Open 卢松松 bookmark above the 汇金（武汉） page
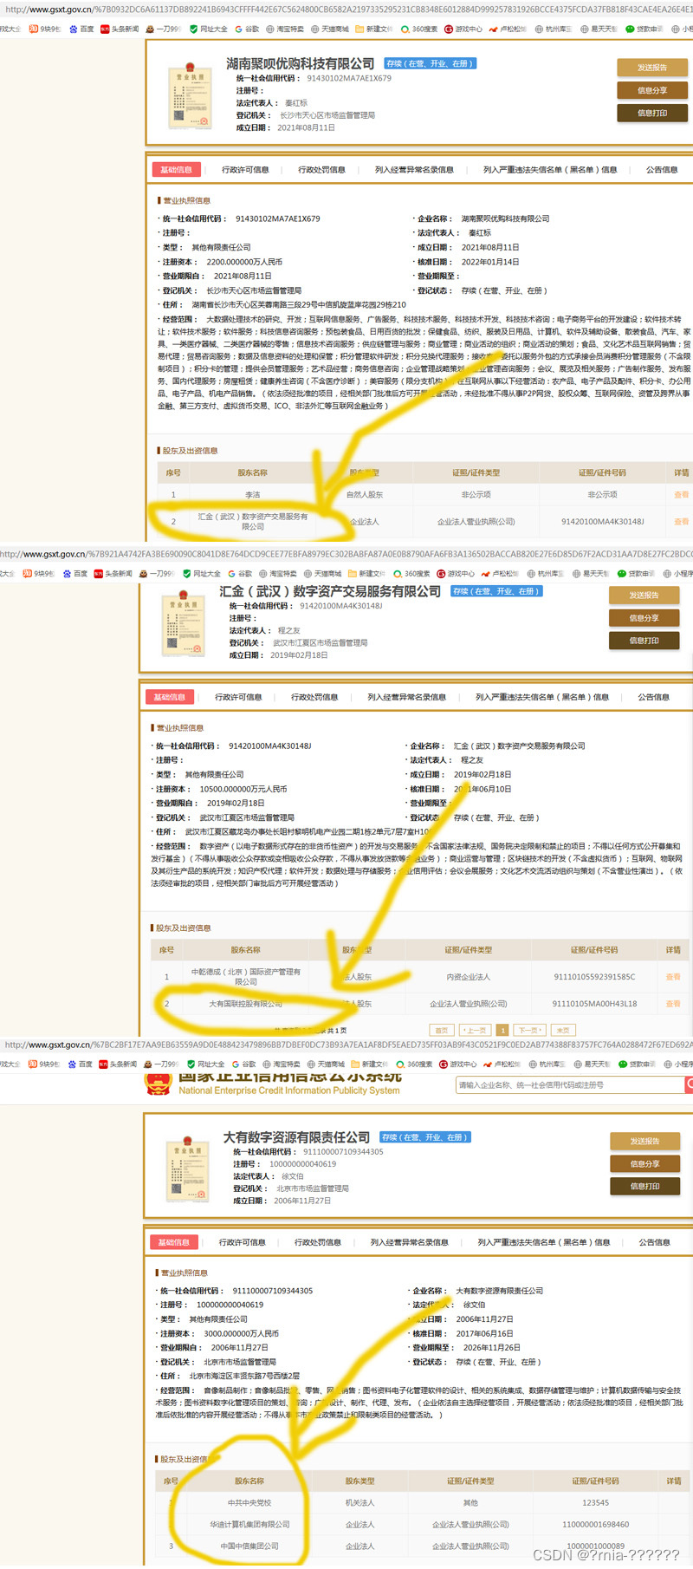The width and height of the screenshot is (693, 1569). 500,573
